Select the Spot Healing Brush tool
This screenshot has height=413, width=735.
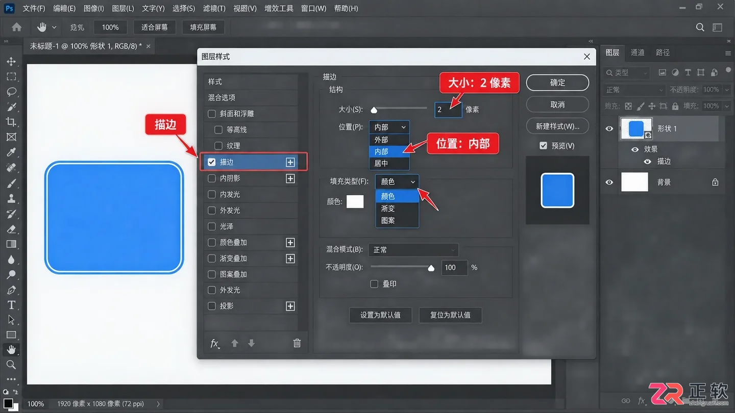click(x=11, y=167)
